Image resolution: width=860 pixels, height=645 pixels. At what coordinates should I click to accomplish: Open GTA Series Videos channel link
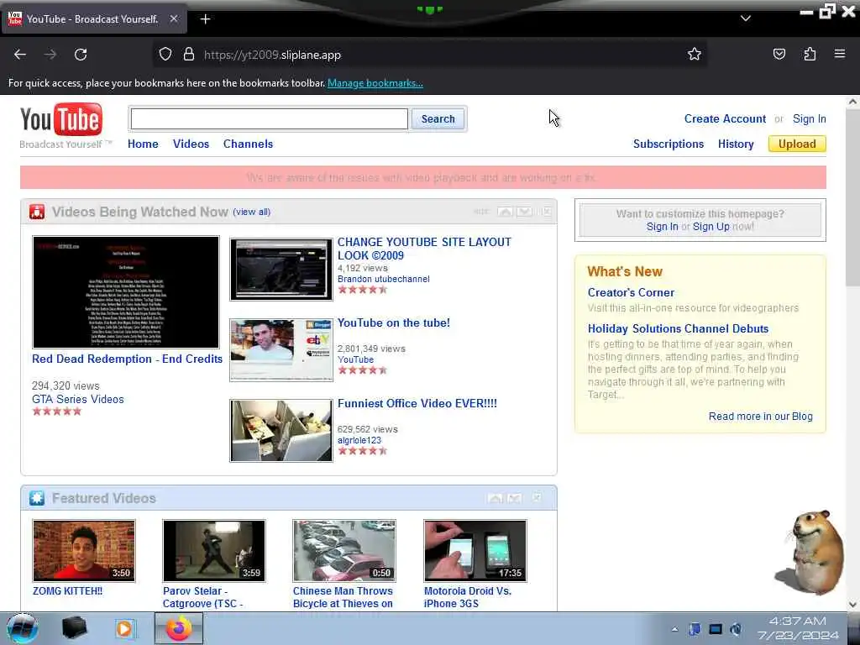click(78, 399)
